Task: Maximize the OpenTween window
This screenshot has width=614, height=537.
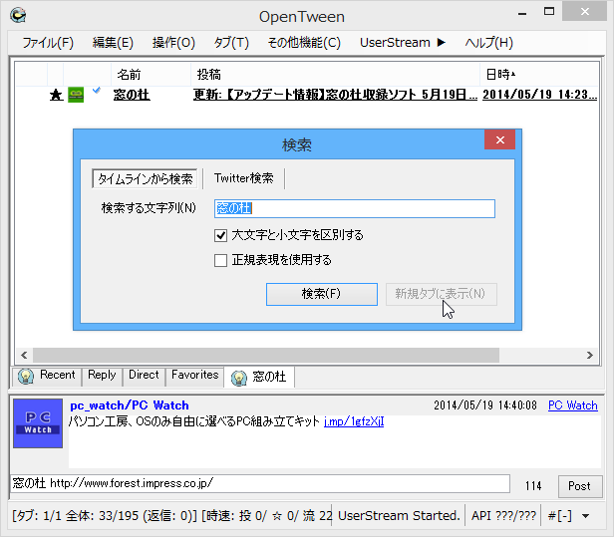Action: pyautogui.click(x=549, y=12)
